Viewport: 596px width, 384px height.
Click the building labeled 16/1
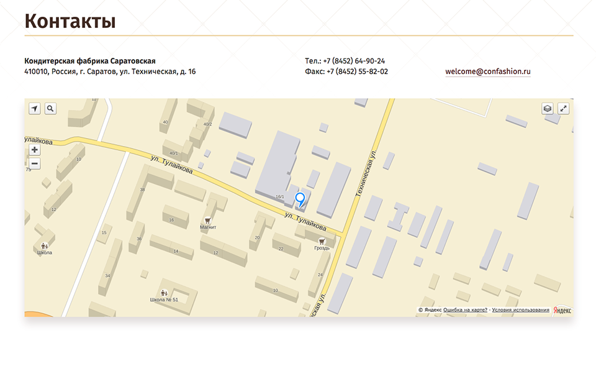click(x=279, y=196)
